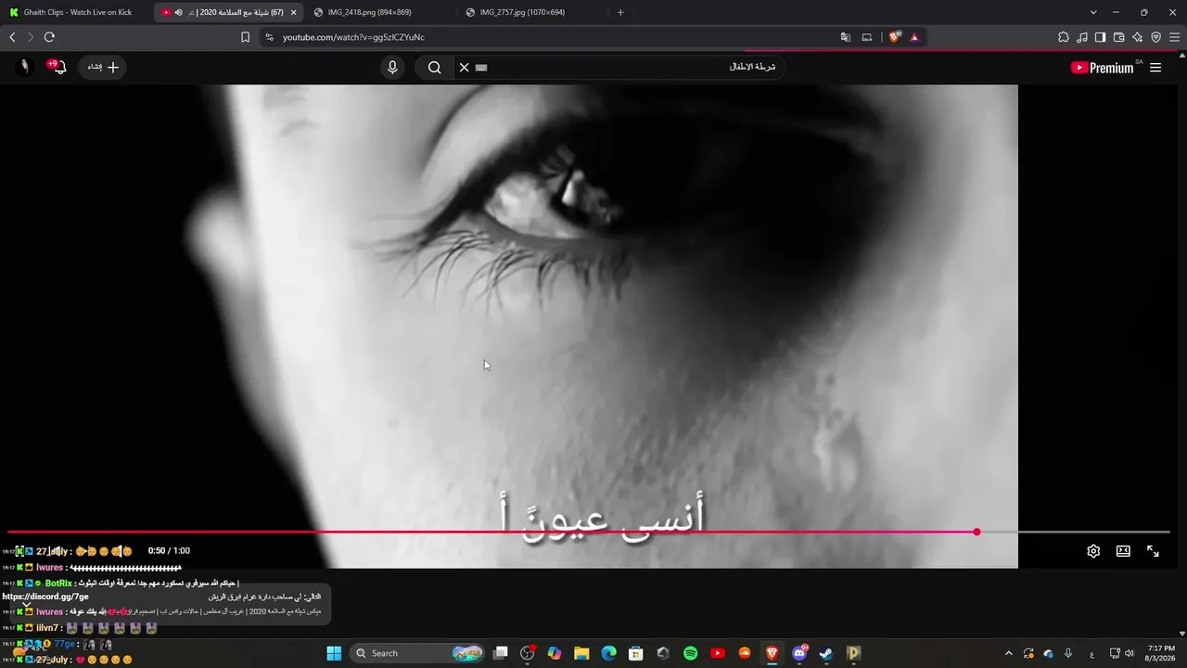Open the Brave Shields lion icon
Viewport: 1187px width, 668px height.
tap(894, 37)
